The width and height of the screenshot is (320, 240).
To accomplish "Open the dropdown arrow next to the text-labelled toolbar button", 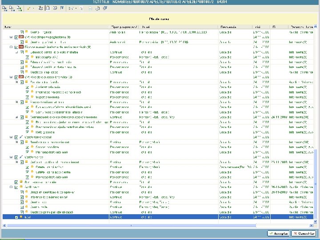I will [x=76, y=8].
